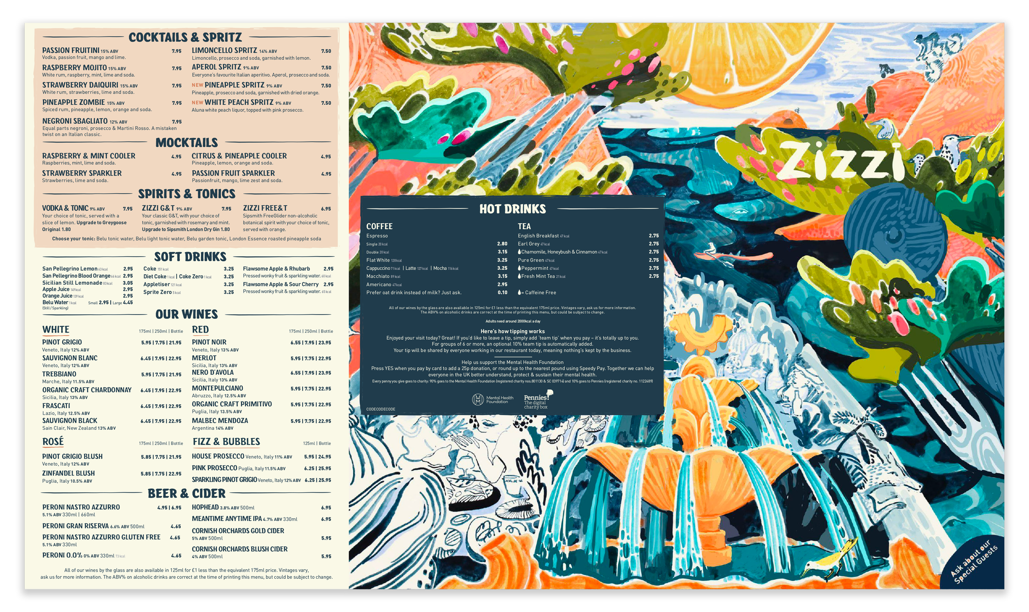This screenshot has height=612, width=1029.
Task: Click the Belu Water soft drink
Action: 55,302
